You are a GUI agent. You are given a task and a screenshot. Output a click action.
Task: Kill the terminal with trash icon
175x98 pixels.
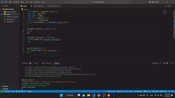tap(167, 63)
